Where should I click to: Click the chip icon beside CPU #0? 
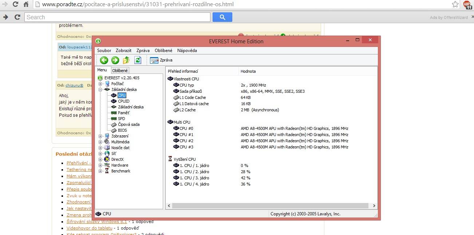pyautogui.click(x=176, y=128)
